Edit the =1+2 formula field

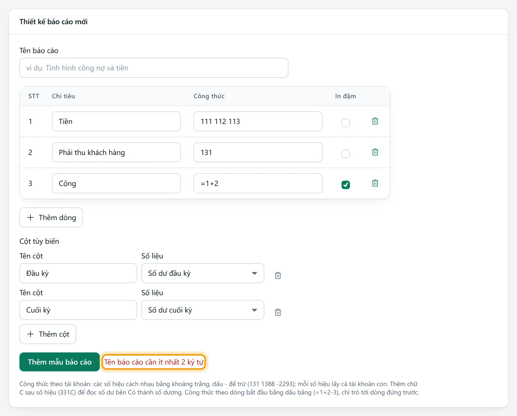[258, 183]
